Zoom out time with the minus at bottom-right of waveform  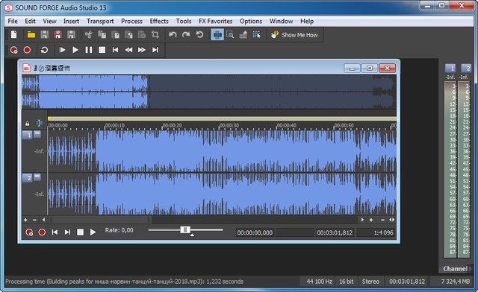coord(382,220)
